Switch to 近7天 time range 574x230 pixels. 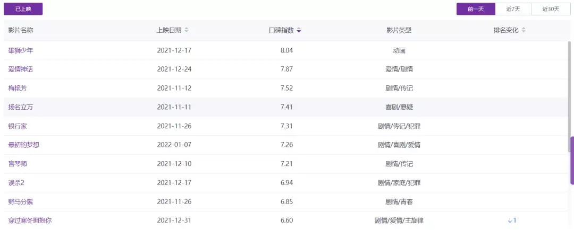pos(513,9)
